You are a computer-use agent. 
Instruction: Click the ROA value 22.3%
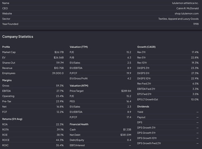click(60, 124)
